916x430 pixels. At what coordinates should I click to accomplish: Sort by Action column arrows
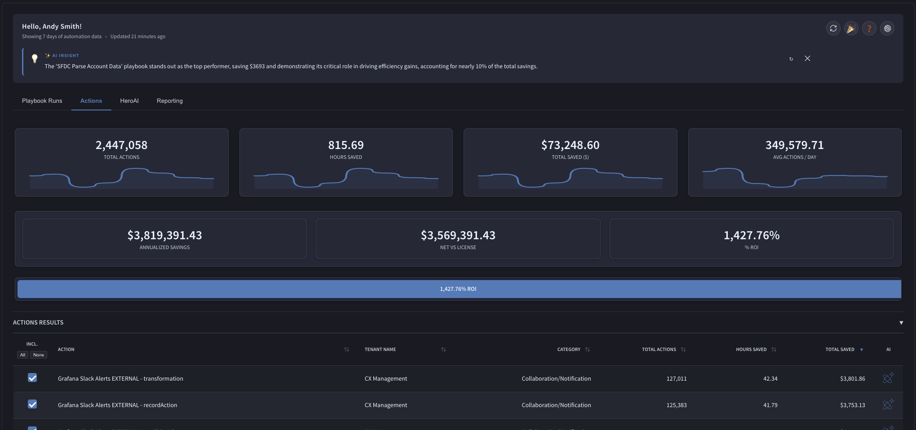pyautogui.click(x=346, y=349)
